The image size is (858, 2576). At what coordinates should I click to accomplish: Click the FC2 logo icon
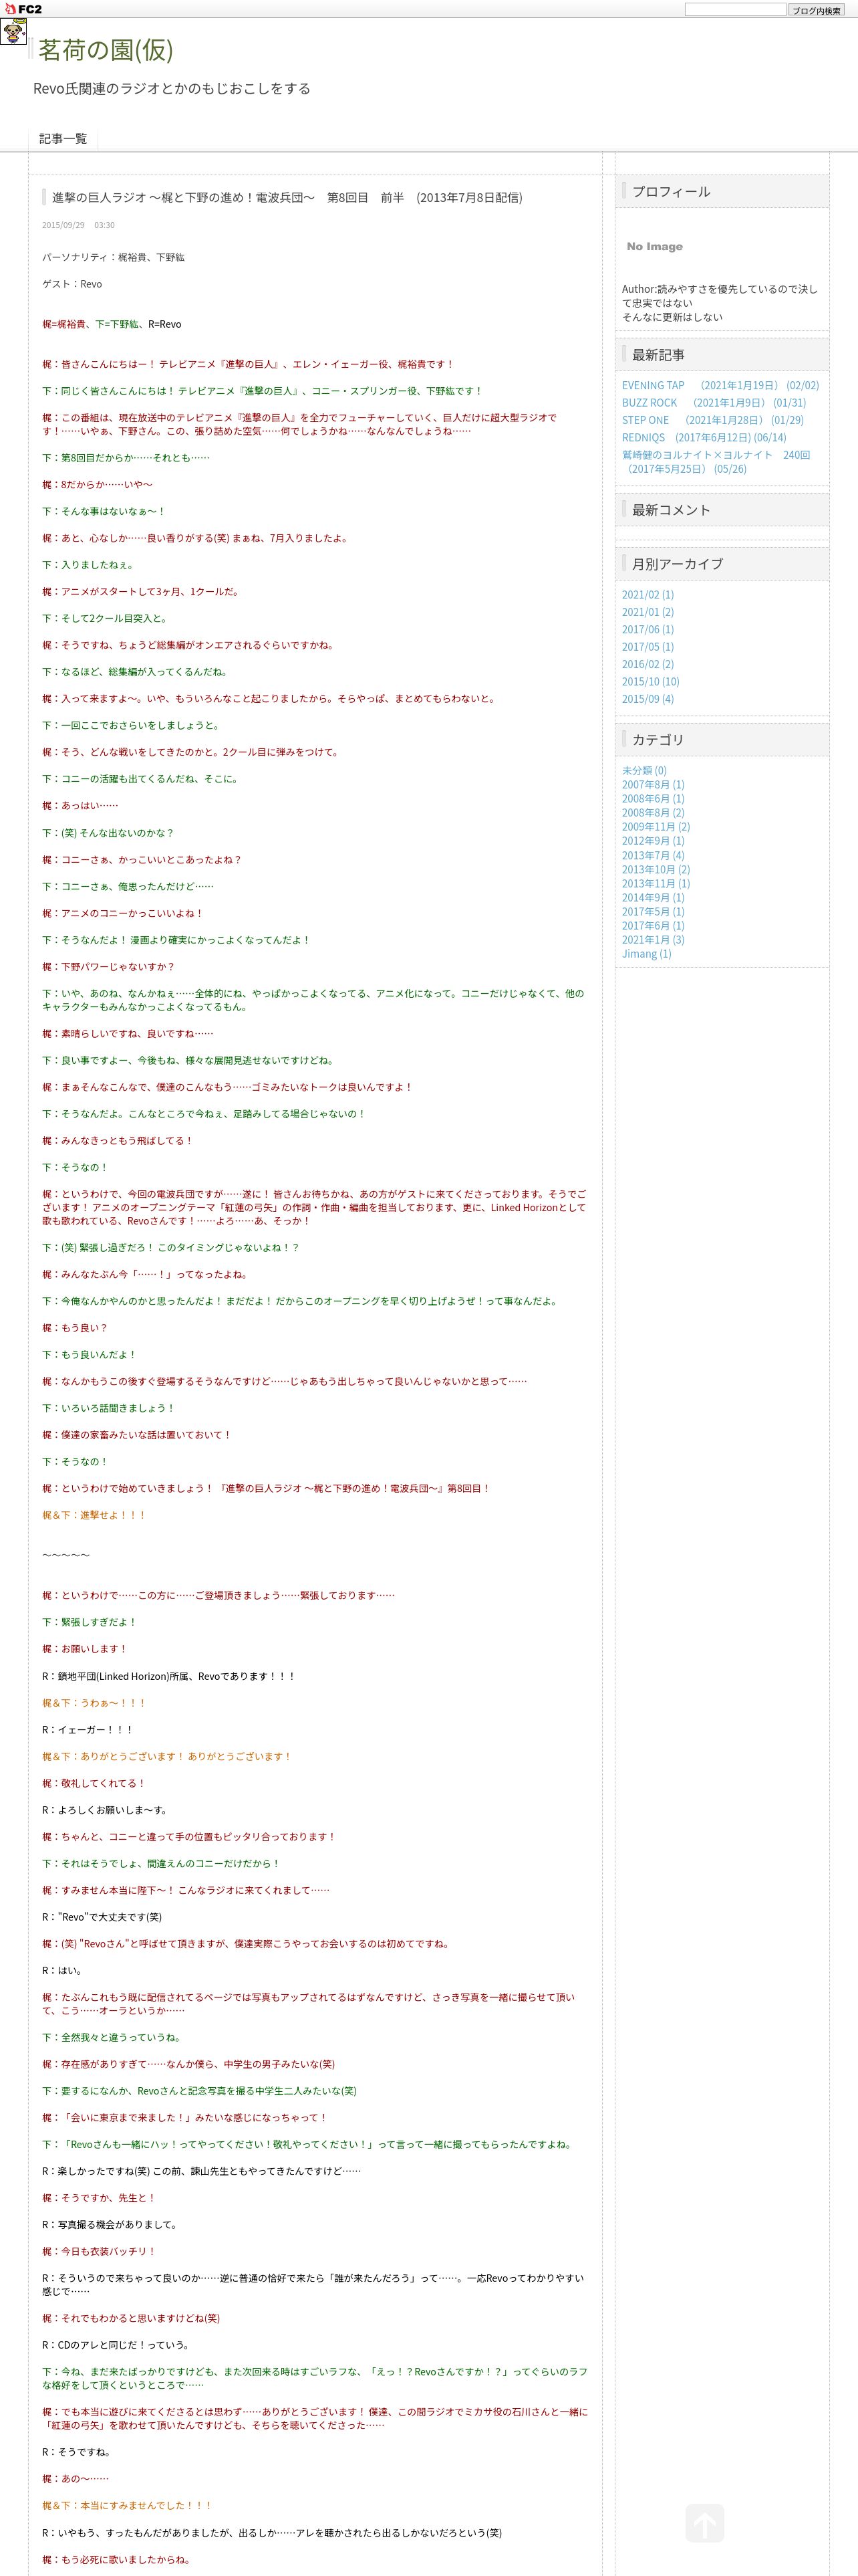(x=22, y=9)
